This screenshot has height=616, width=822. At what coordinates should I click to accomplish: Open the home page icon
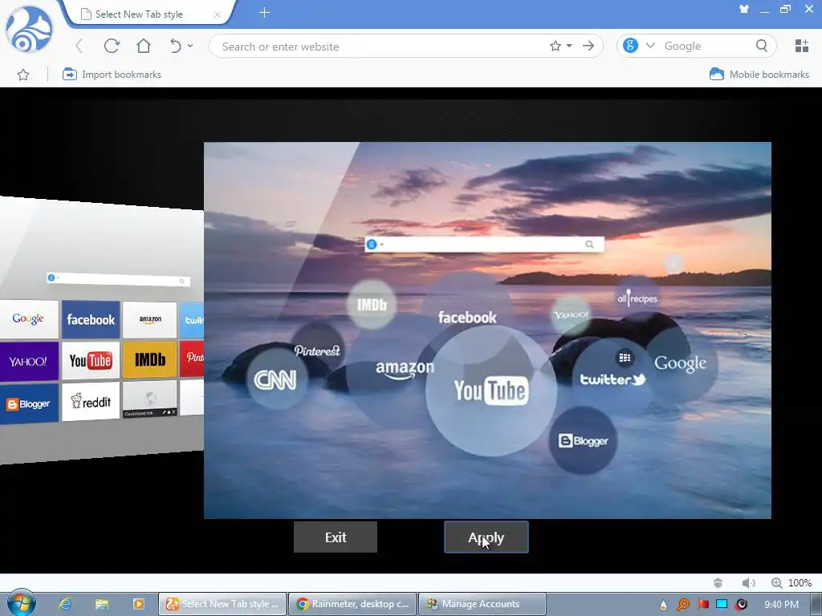click(144, 46)
